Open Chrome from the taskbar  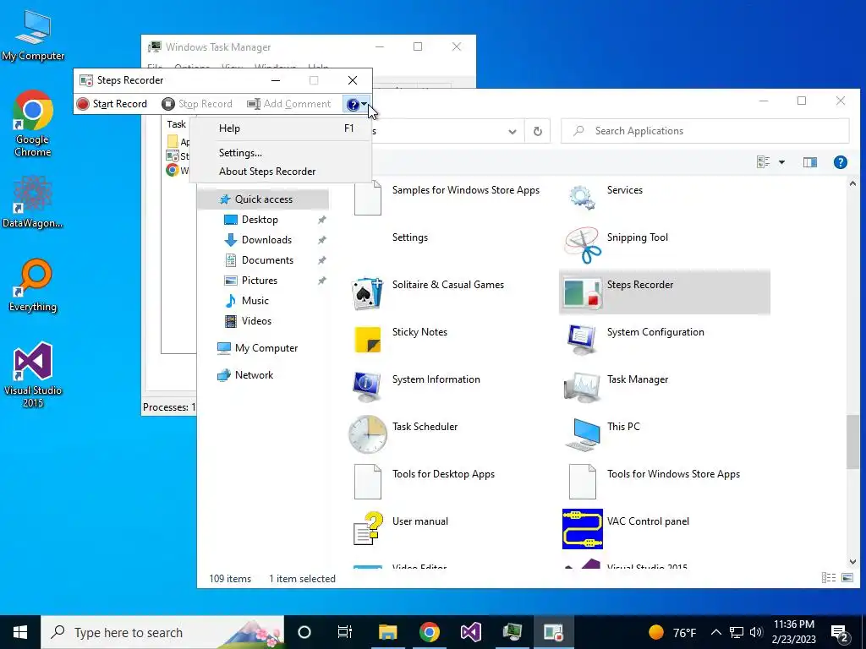click(x=429, y=632)
